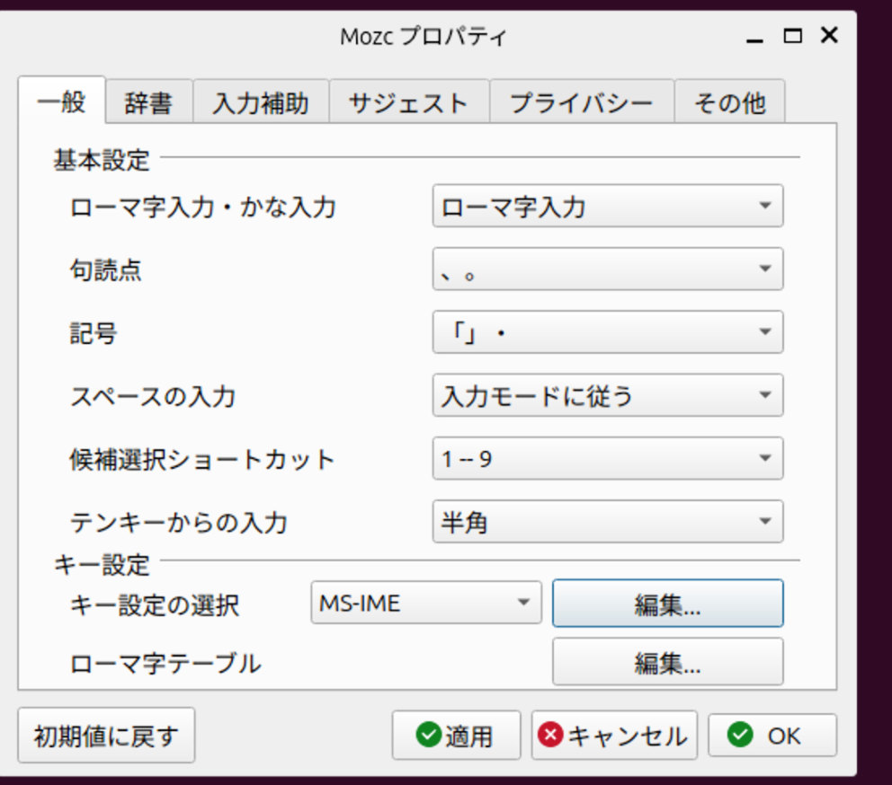The width and height of the screenshot is (892, 785).
Task: Click the 基本設定 section heading
Action: click(102, 160)
